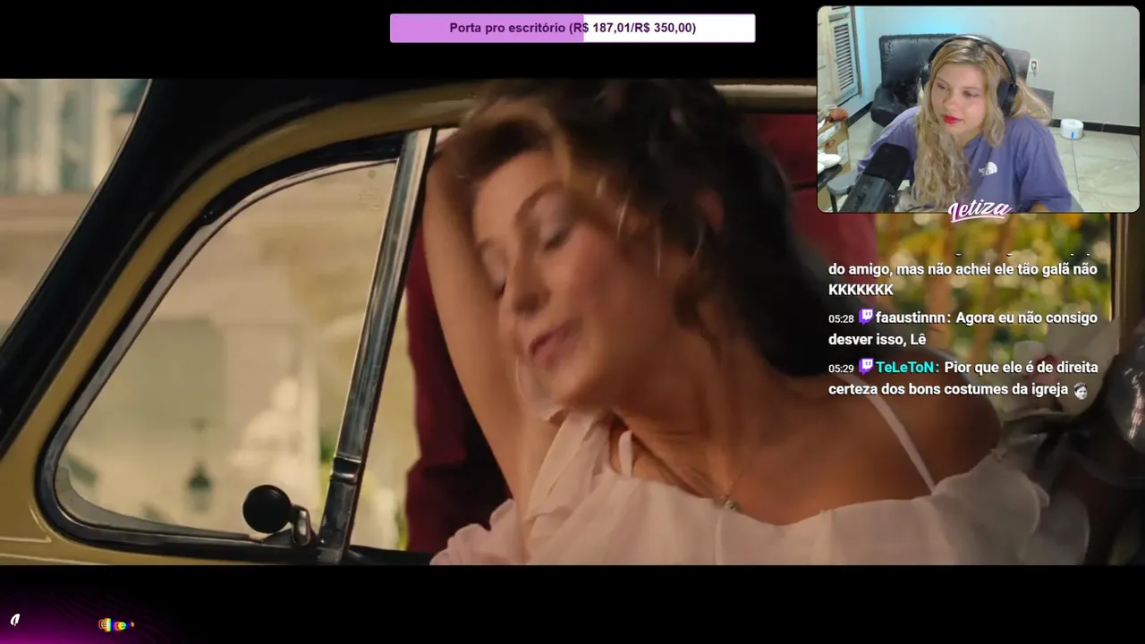1145x644 pixels.
Task: Click the 'Porta pro escritório' donation goal bar
Action: click(572, 28)
